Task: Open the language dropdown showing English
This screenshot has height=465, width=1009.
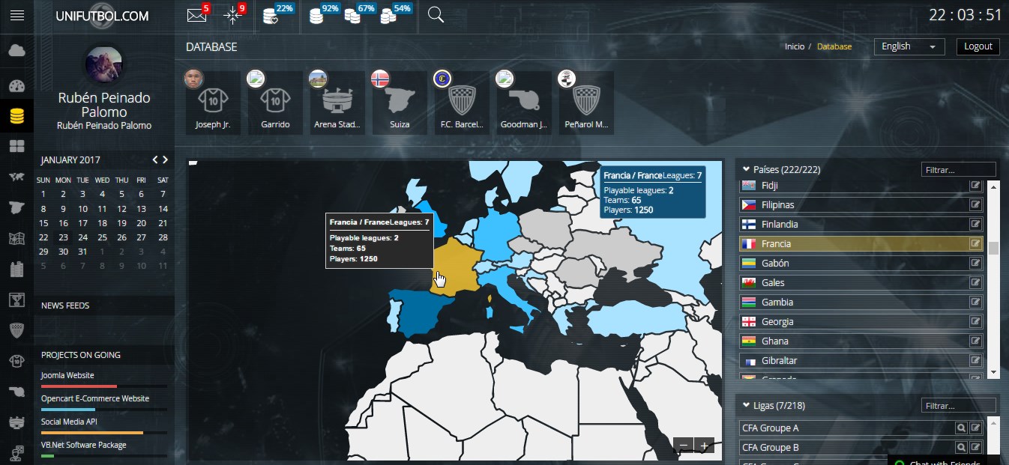Action: 909,46
